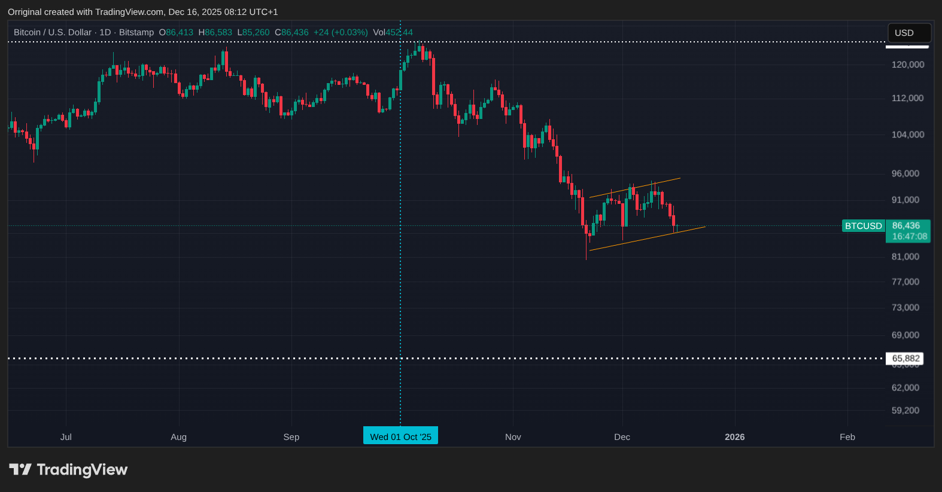Click the 2026 label on the time axis
Image resolution: width=942 pixels, height=492 pixels.
tap(735, 437)
